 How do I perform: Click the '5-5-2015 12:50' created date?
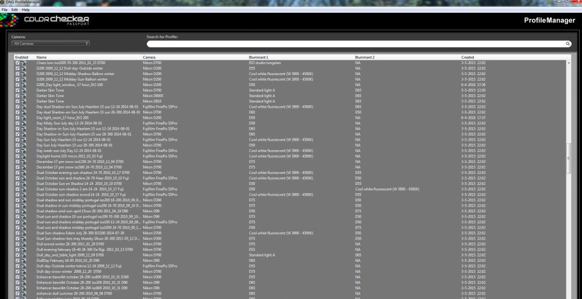[473, 91]
